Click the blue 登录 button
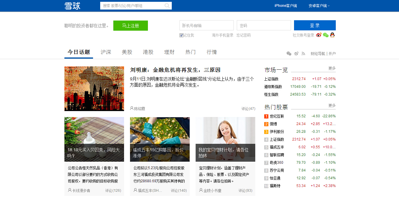The width and height of the screenshot is (399, 198). click(315, 25)
